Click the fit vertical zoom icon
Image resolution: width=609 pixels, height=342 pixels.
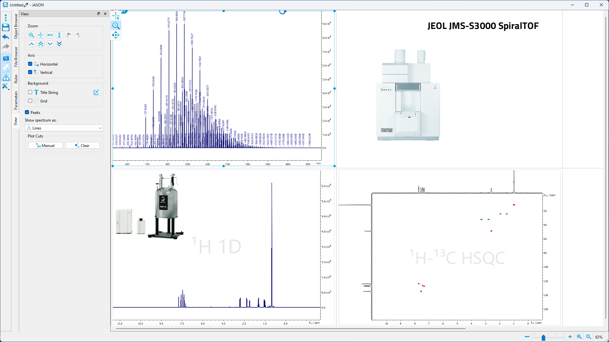[x=59, y=35]
